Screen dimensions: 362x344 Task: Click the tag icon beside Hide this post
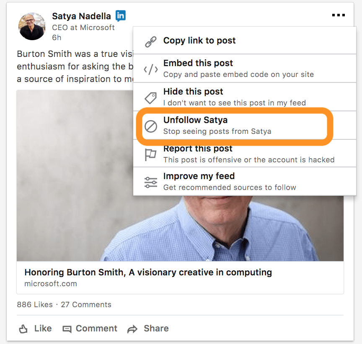[x=150, y=98]
